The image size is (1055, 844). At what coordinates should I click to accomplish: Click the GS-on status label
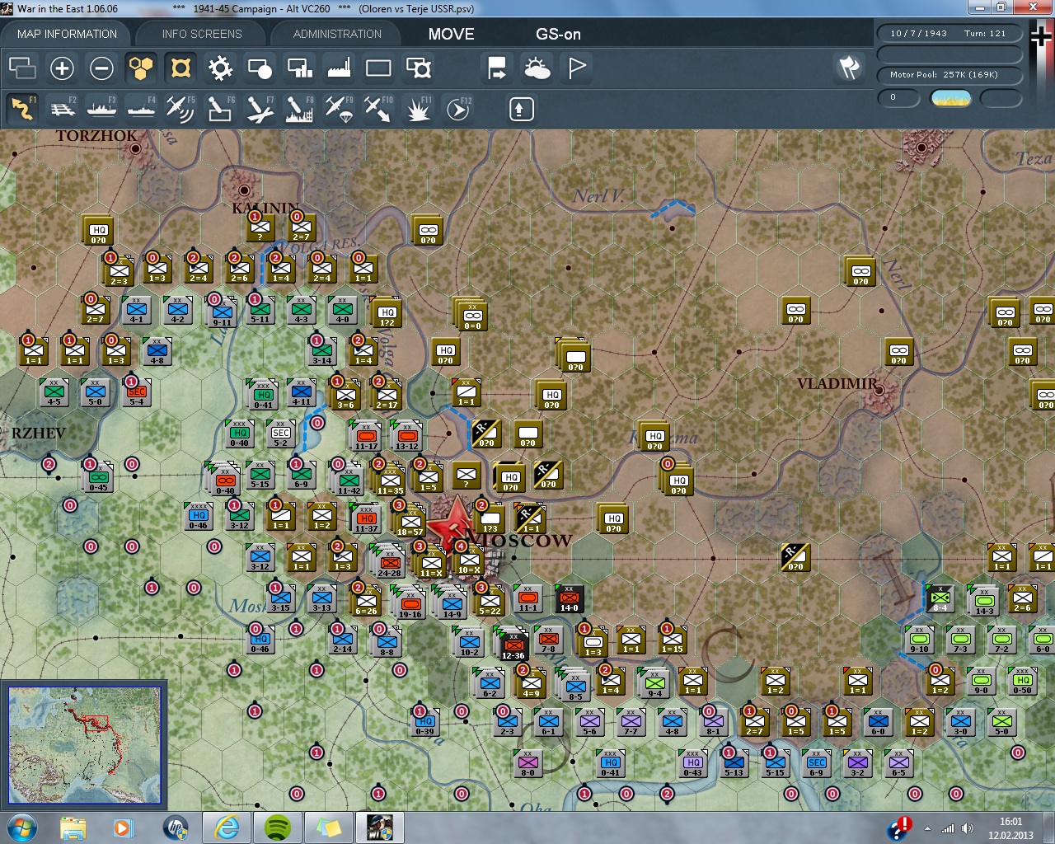coord(558,34)
